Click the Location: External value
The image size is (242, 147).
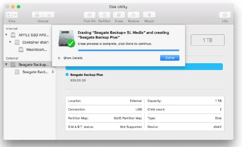click(136, 101)
